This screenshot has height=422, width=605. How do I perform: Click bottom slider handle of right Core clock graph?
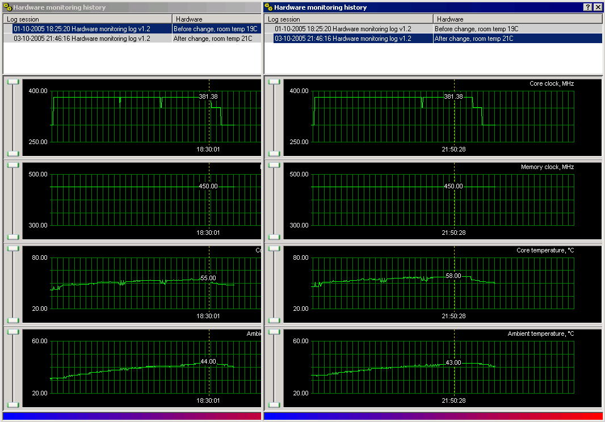[274, 154]
